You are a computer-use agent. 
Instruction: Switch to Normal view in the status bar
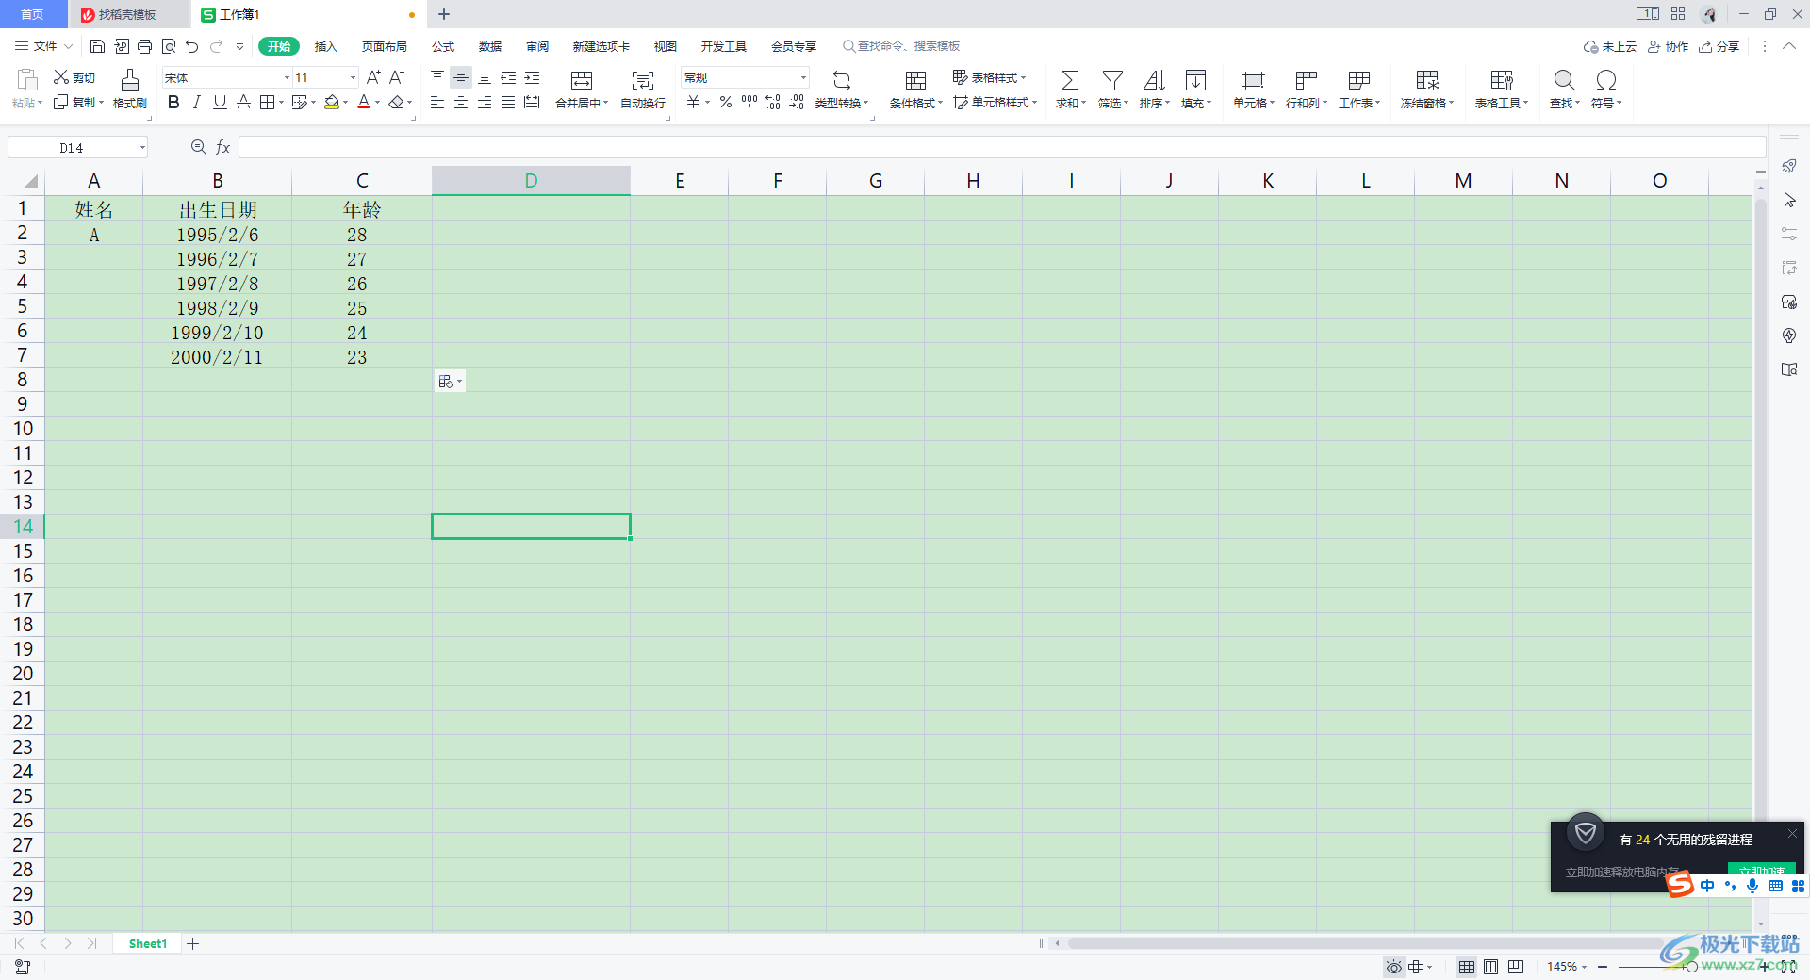point(1467,967)
